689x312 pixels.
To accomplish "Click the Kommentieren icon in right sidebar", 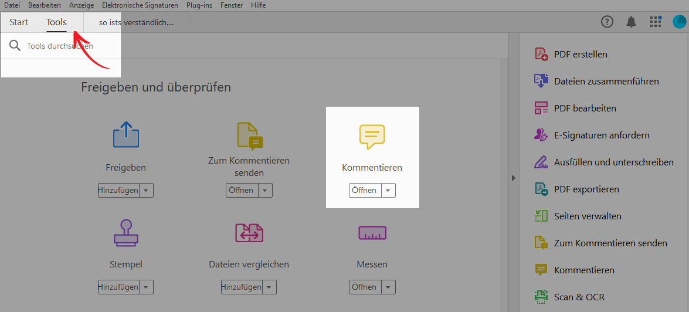I will pos(541,270).
